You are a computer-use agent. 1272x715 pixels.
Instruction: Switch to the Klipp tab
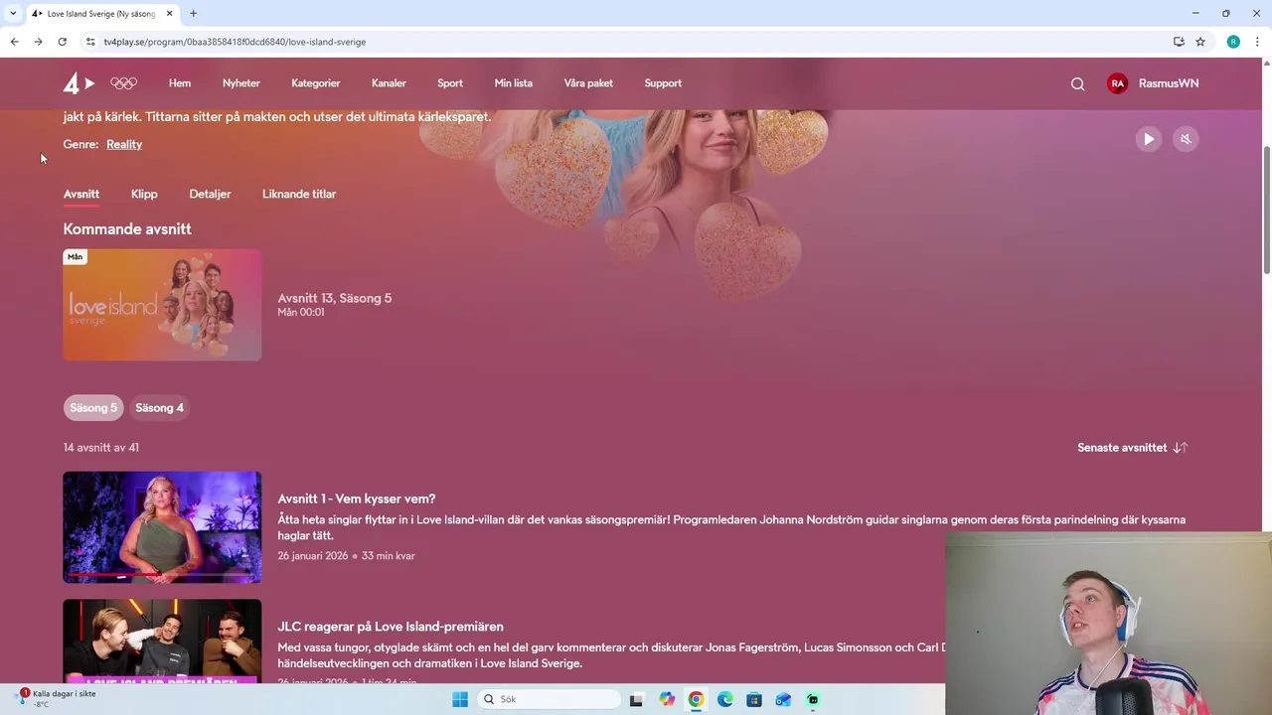click(144, 194)
